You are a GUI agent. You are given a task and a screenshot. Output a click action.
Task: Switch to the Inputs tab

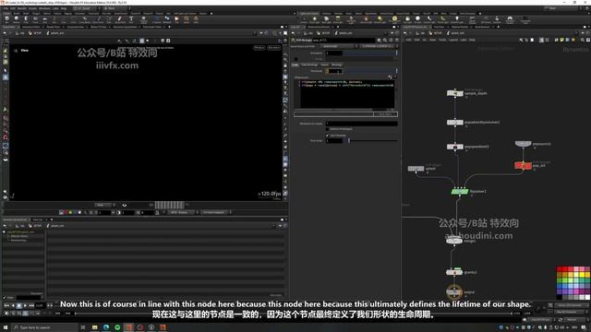click(324, 65)
